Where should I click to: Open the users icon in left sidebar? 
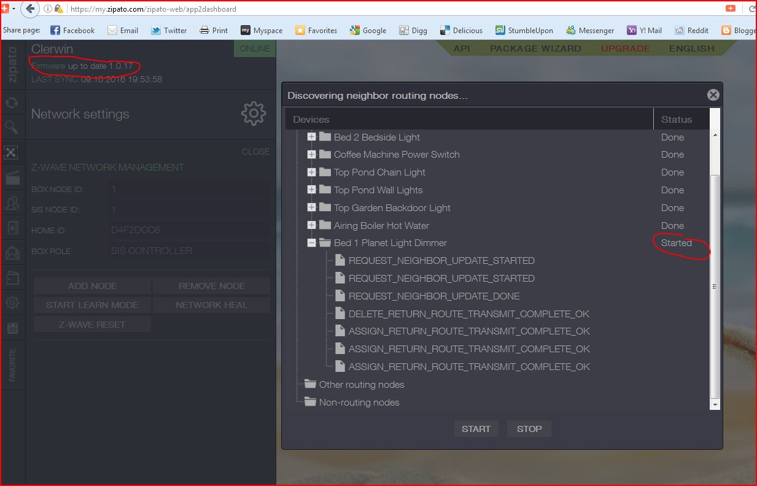click(12, 203)
